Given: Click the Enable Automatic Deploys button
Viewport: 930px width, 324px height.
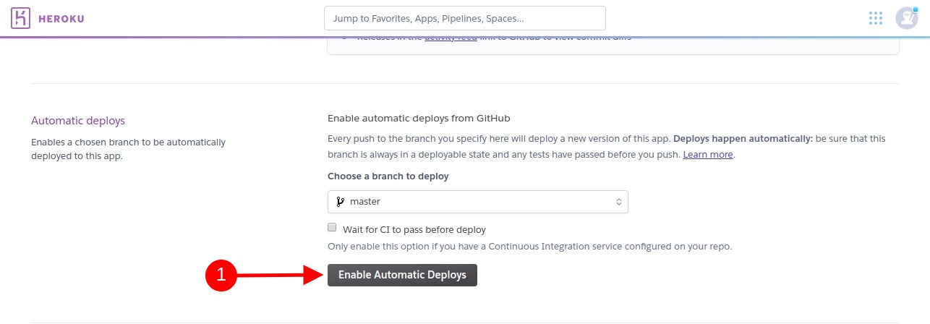Looking at the screenshot, I should coord(402,275).
